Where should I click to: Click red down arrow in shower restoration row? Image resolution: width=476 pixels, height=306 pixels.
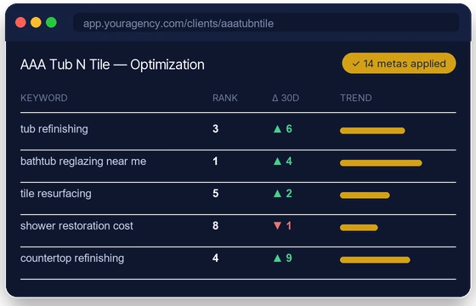(277, 225)
